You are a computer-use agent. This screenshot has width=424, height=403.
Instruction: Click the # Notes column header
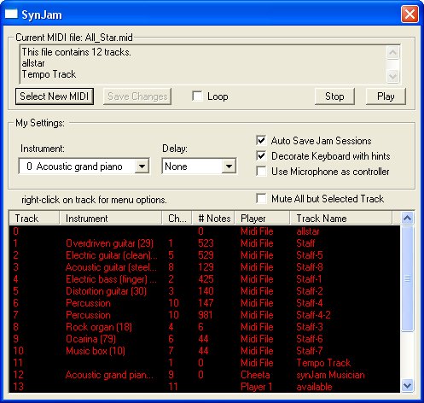point(213,219)
